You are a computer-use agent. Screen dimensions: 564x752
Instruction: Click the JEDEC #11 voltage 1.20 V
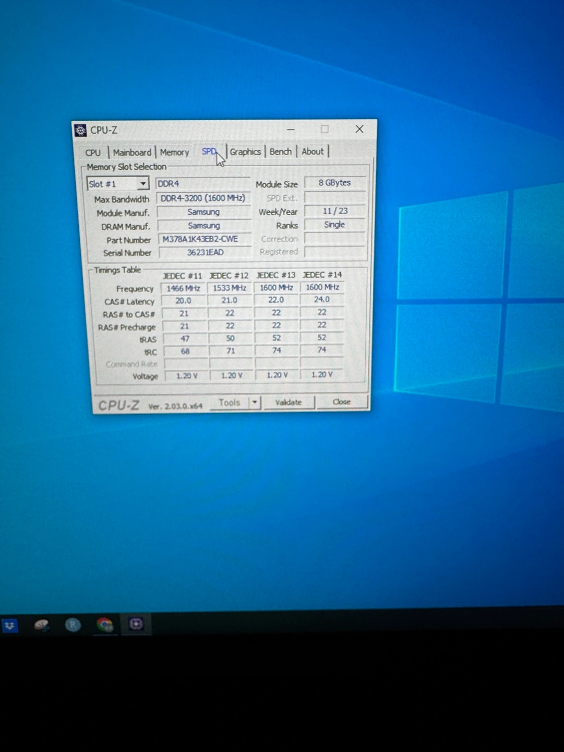click(187, 376)
